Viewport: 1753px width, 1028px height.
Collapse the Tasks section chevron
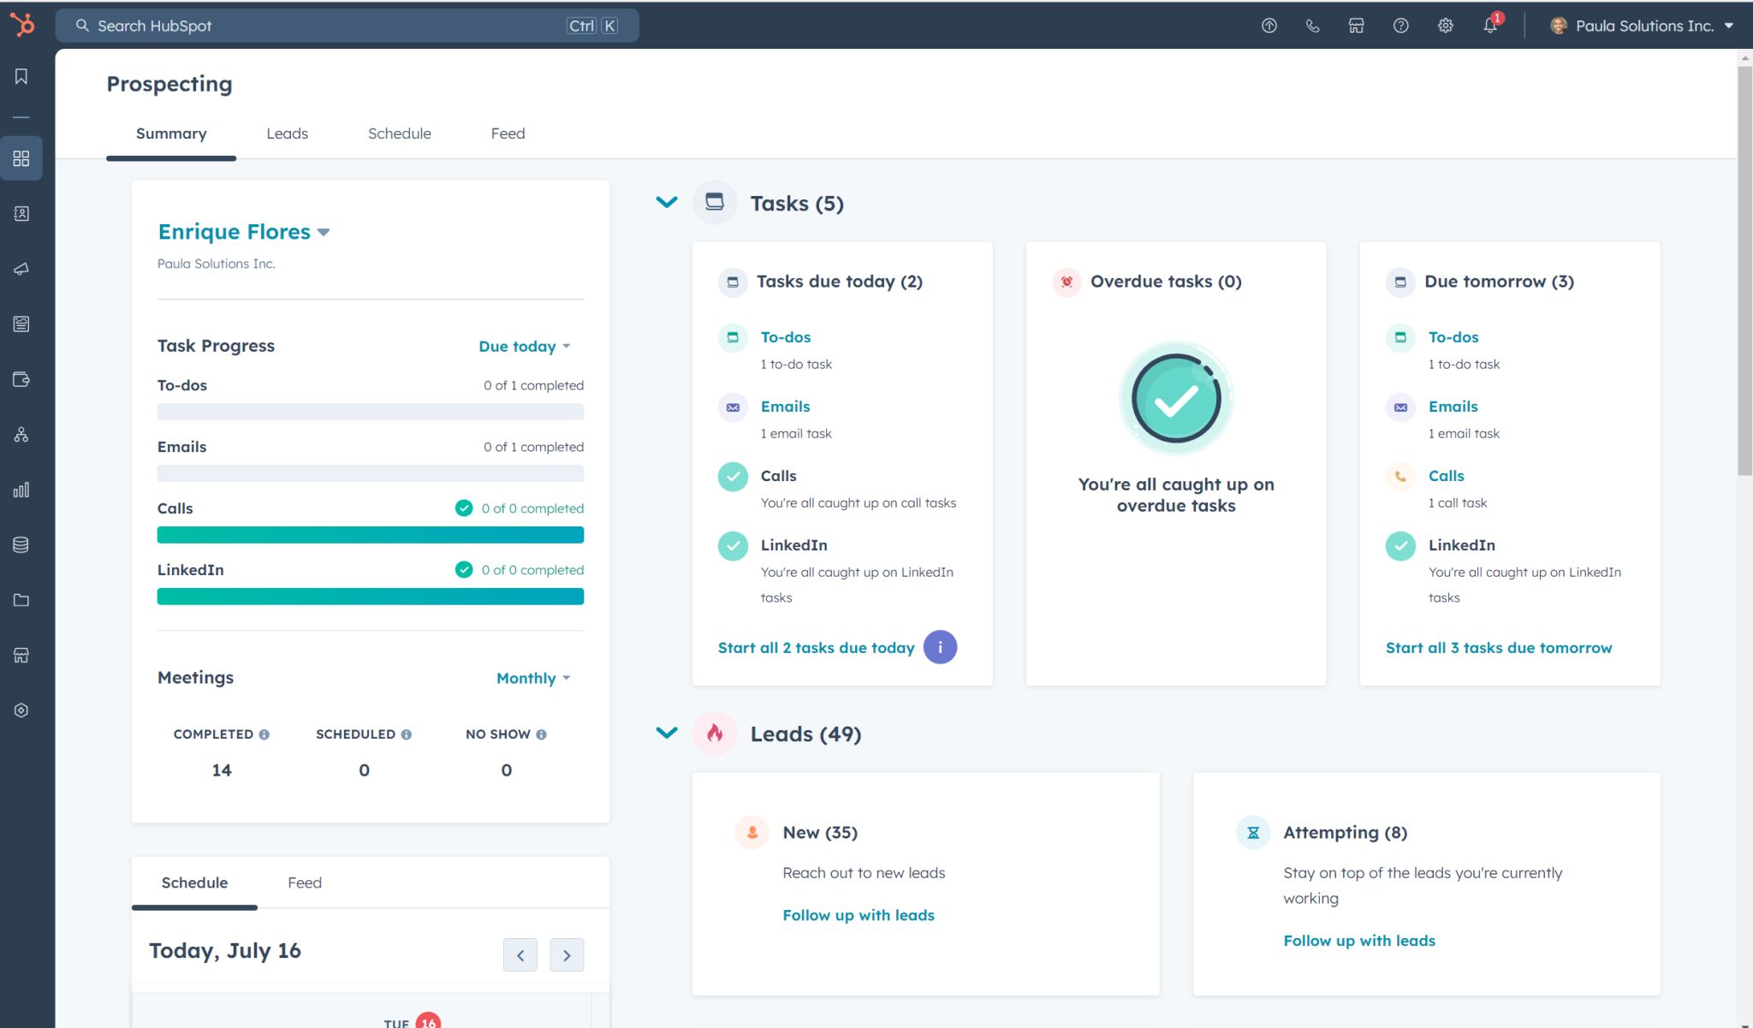(x=667, y=203)
